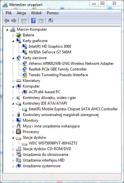Click the Forward arrow toolbar icon
Viewport: 124px width, 183px height.
14,21
